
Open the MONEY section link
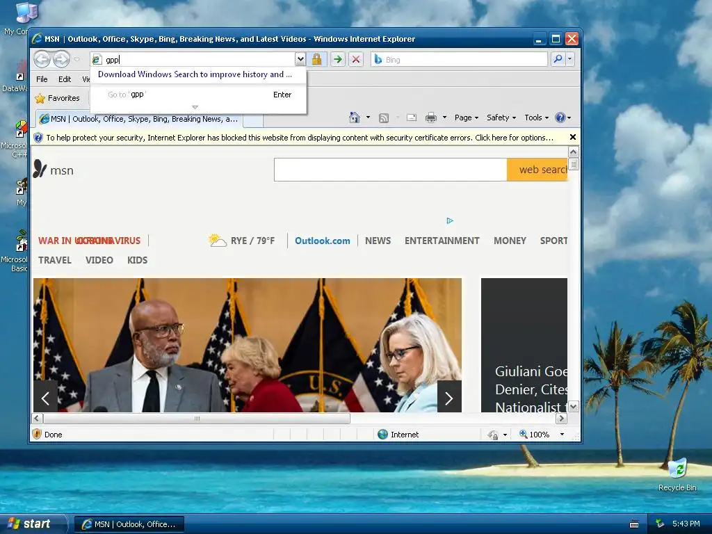coord(510,241)
